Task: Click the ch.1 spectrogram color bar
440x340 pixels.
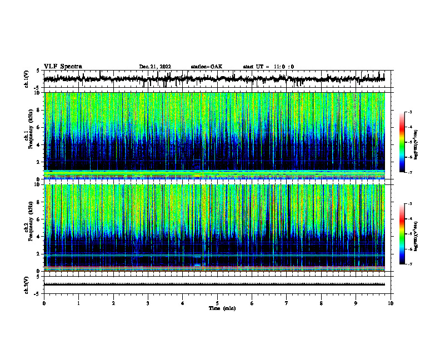Action: coord(402,142)
